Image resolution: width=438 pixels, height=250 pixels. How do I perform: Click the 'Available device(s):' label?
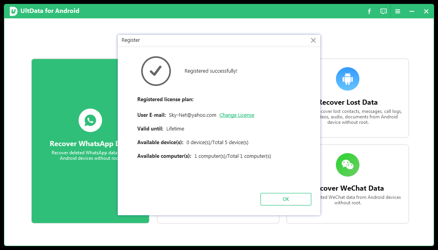pyautogui.click(x=160, y=142)
